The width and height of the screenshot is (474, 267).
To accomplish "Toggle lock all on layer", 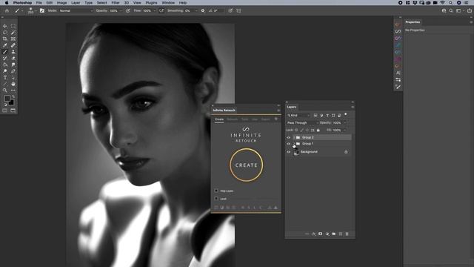I will click(x=318, y=131).
